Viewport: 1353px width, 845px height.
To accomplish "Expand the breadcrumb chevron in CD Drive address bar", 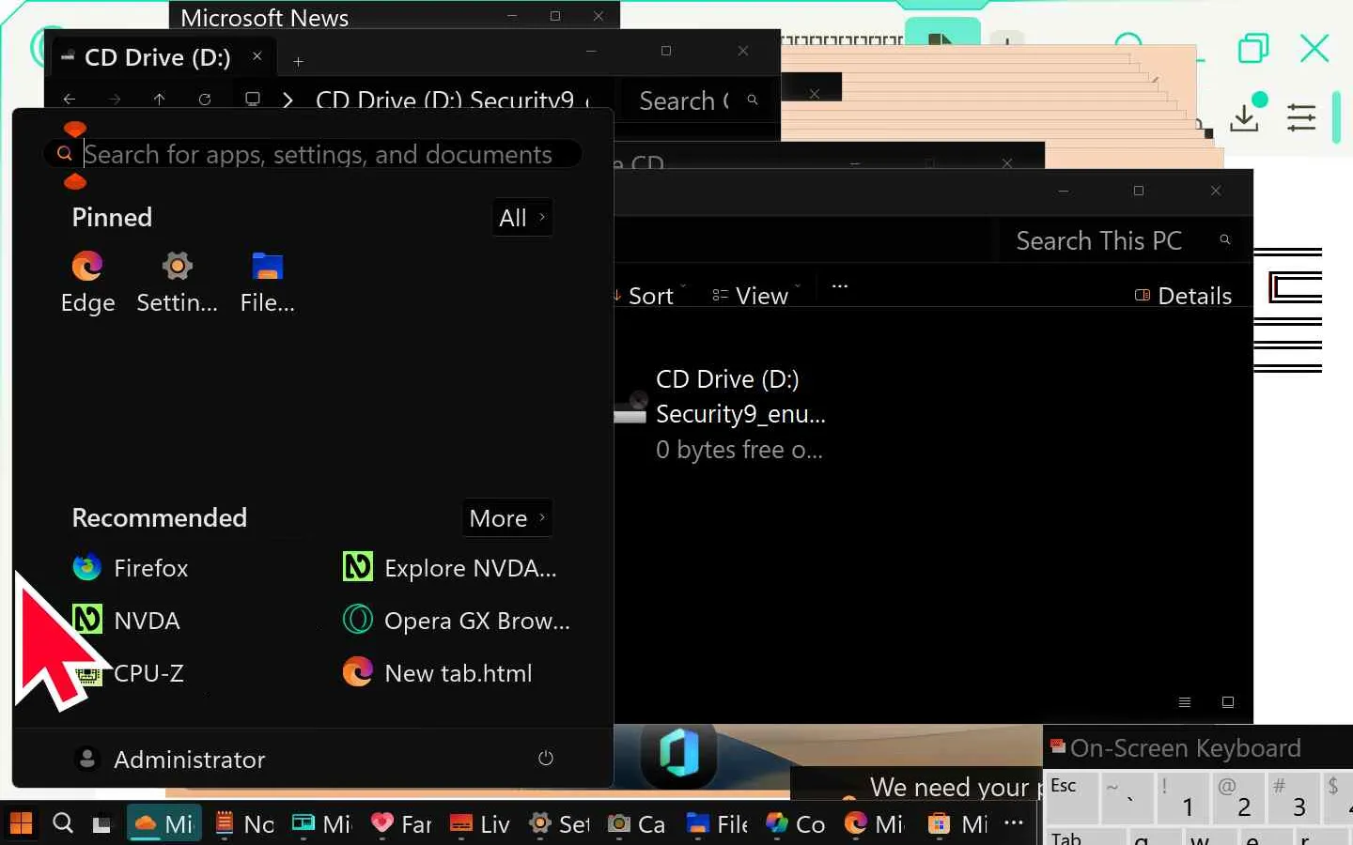I will click(x=288, y=100).
